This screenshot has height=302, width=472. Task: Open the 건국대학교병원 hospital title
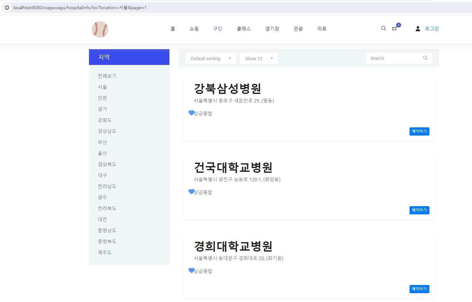tap(233, 167)
